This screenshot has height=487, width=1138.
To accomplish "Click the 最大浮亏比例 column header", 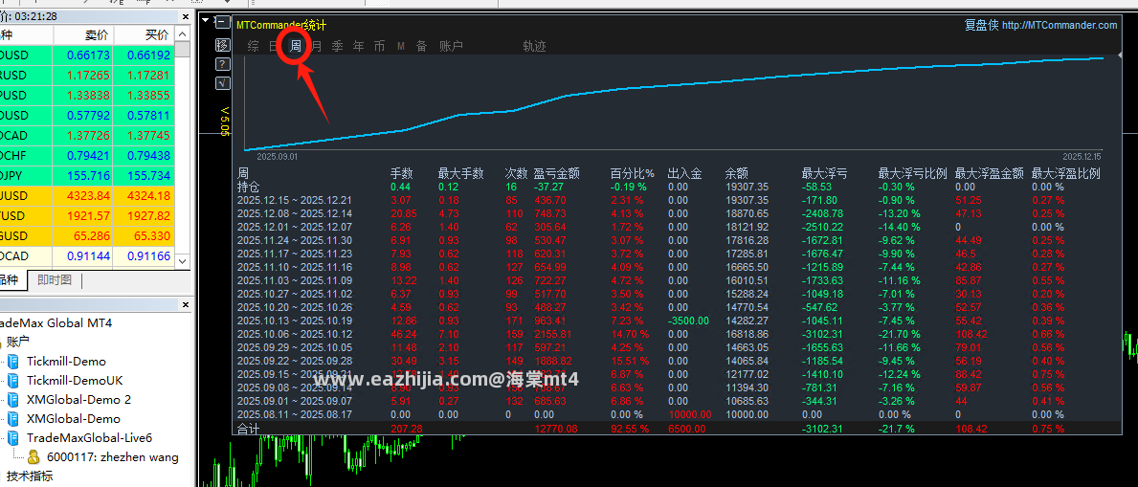I will point(913,173).
